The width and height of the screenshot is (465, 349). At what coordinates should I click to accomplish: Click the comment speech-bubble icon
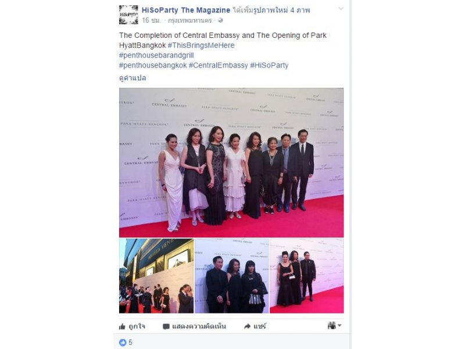tap(166, 326)
